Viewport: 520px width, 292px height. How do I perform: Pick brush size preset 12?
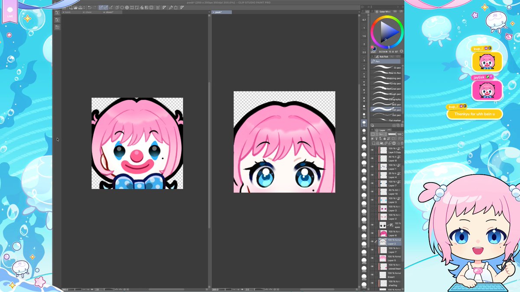364,116
